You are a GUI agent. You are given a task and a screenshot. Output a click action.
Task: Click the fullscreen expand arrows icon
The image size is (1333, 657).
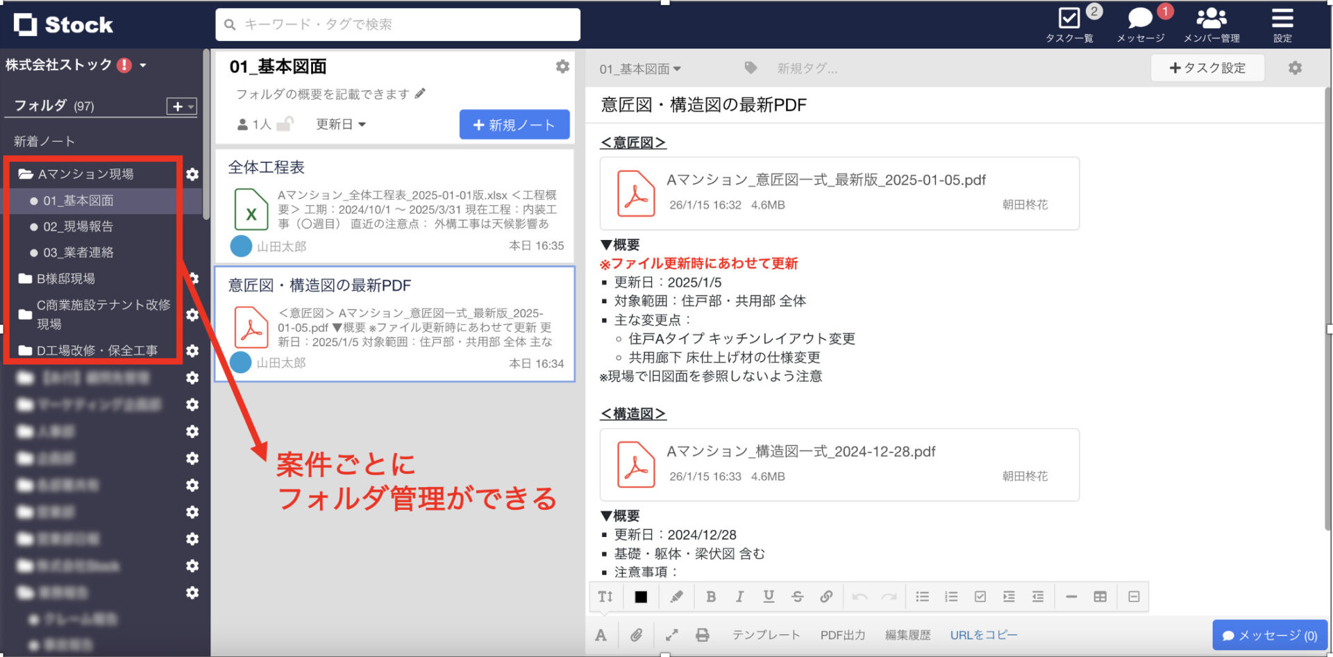(671, 634)
